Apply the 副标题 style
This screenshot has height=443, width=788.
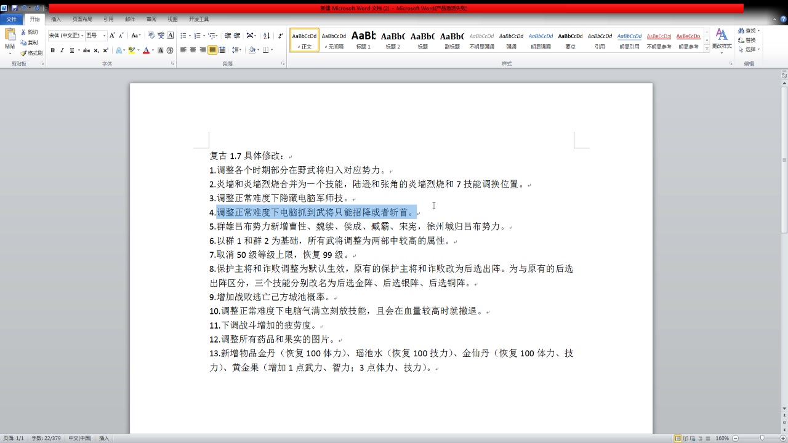[x=452, y=40]
